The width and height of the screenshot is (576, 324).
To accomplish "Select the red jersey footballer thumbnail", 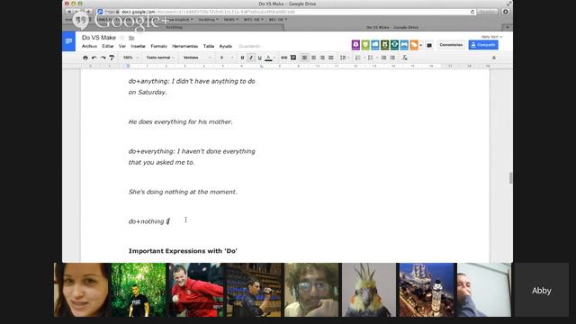I will pyautogui.click(x=196, y=290).
